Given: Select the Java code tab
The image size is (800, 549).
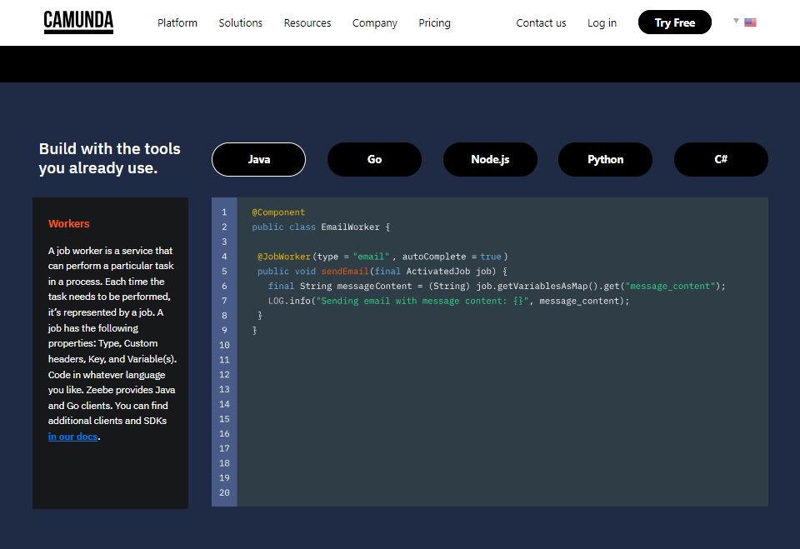Looking at the screenshot, I should click(x=258, y=160).
